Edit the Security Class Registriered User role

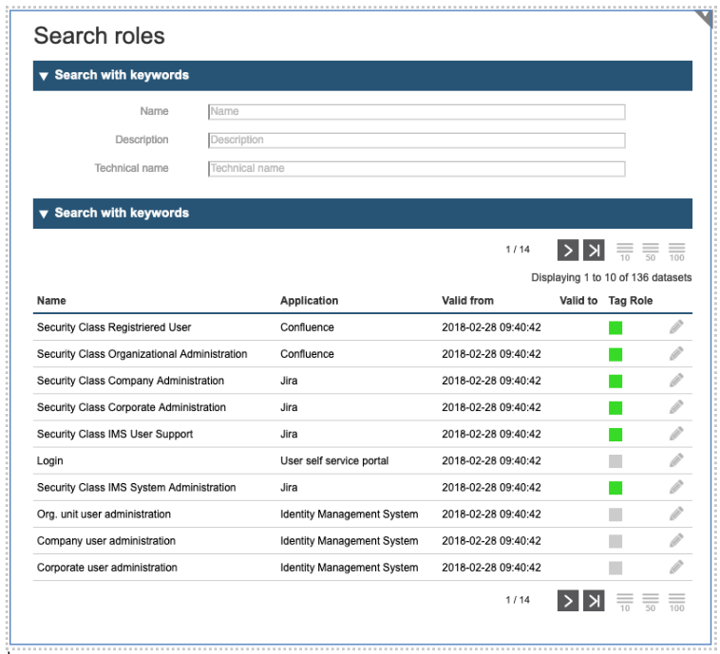[x=676, y=327]
